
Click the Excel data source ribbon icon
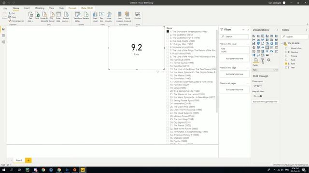[x=37, y=16]
